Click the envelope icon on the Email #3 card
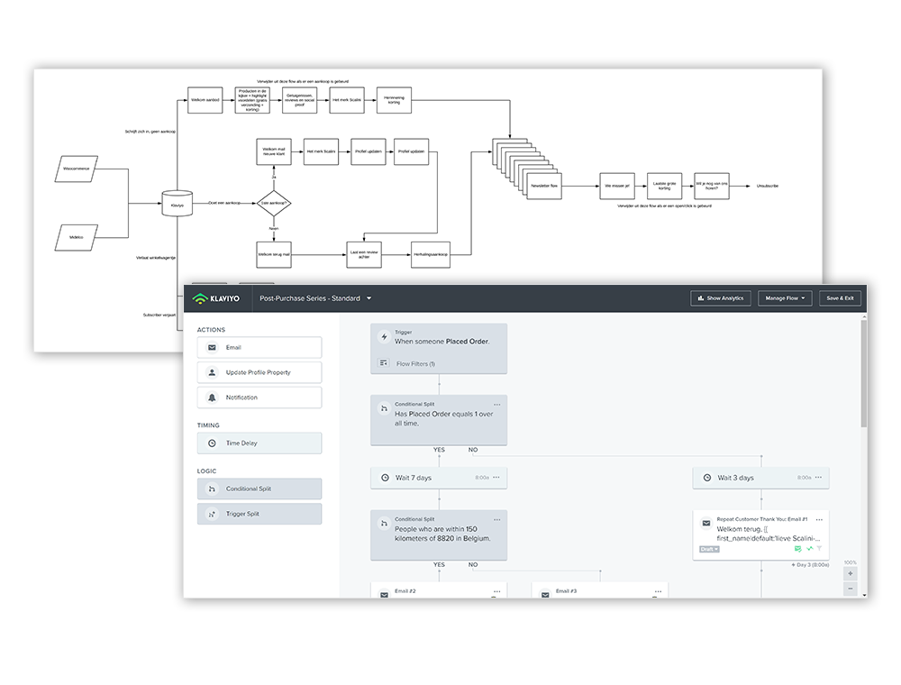The height and width of the screenshot is (685, 901). (x=545, y=595)
